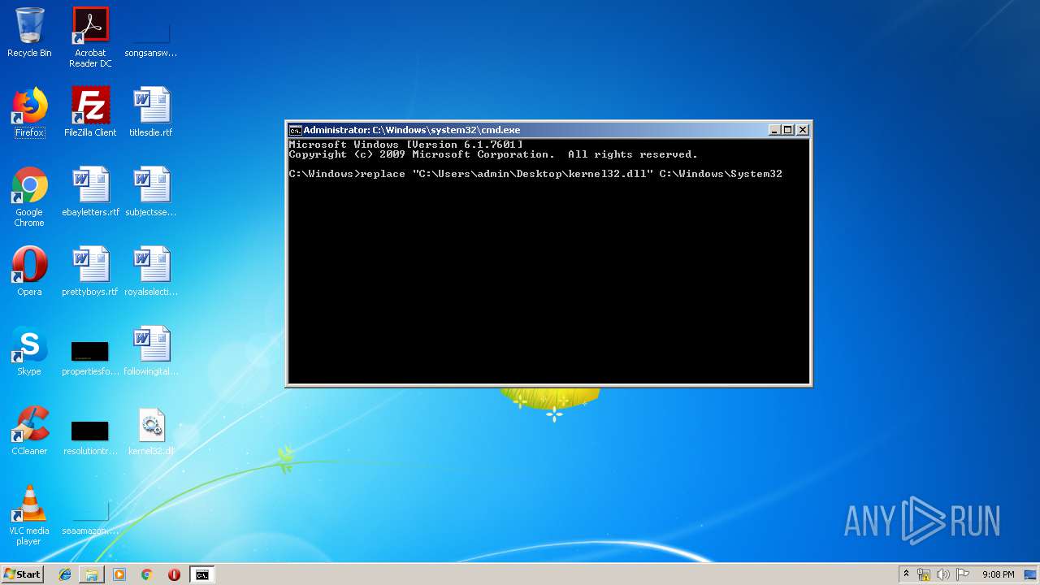Click the 9:08 PM taskbar clock

998,574
